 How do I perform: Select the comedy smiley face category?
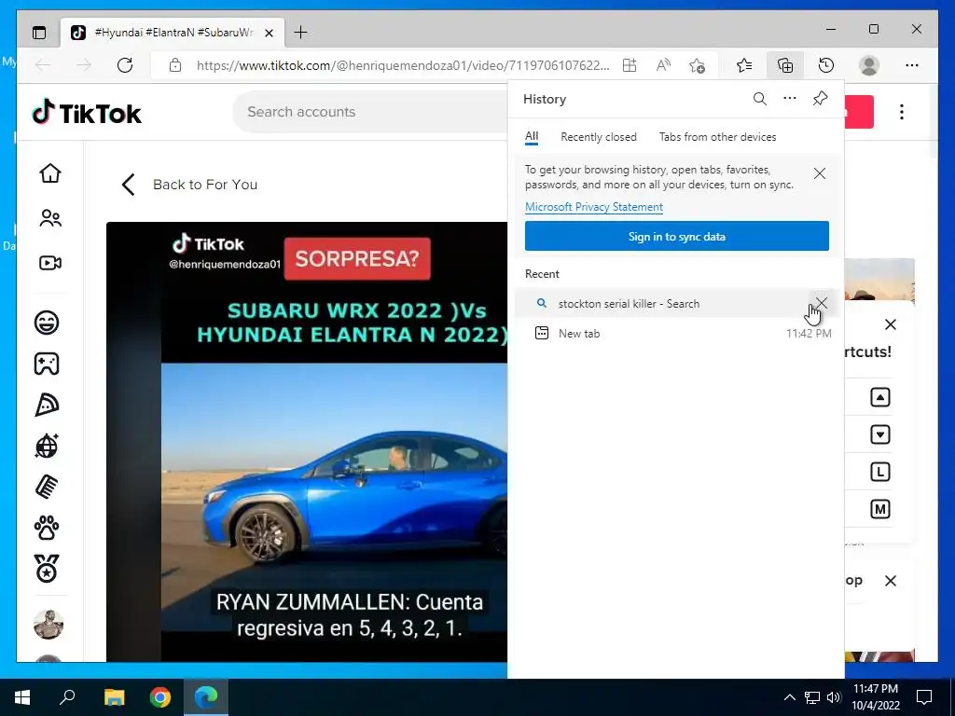(47, 322)
